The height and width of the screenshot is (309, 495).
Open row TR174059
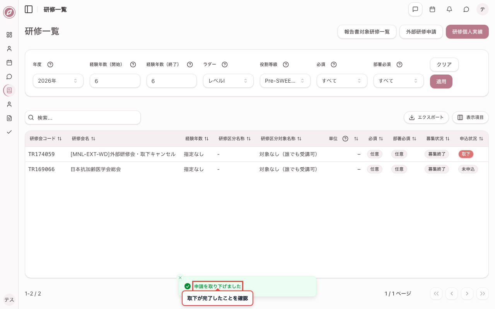257,154
